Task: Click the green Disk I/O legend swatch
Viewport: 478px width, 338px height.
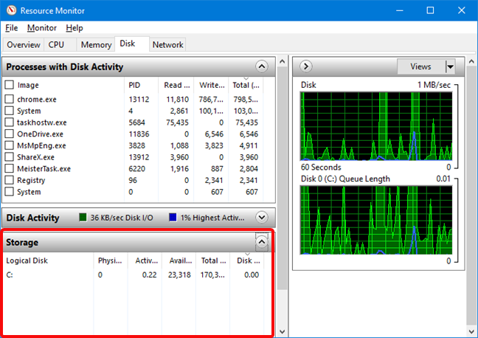Action: (x=84, y=218)
